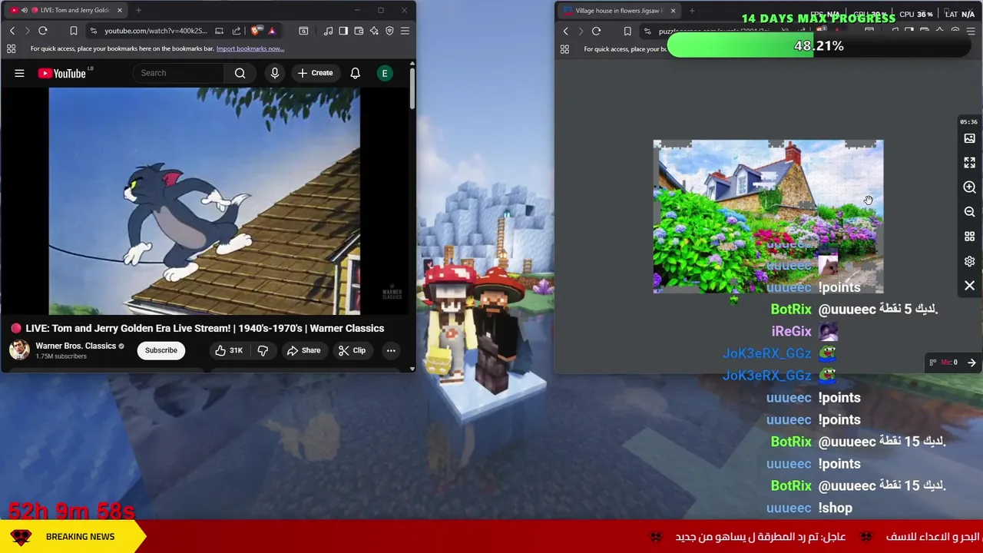Click the share icon in YouTube address bar
Image resolution: width=983 pixels, height=553 pixels.
click(237, 31)
